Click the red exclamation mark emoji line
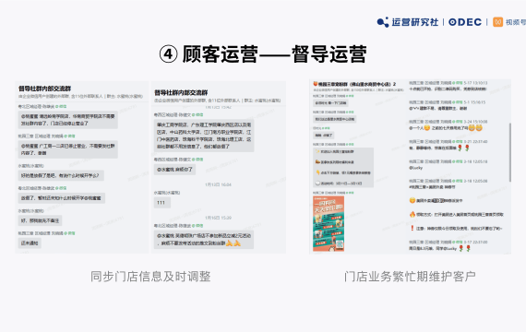The image size is (526, 332). point(456,229)
